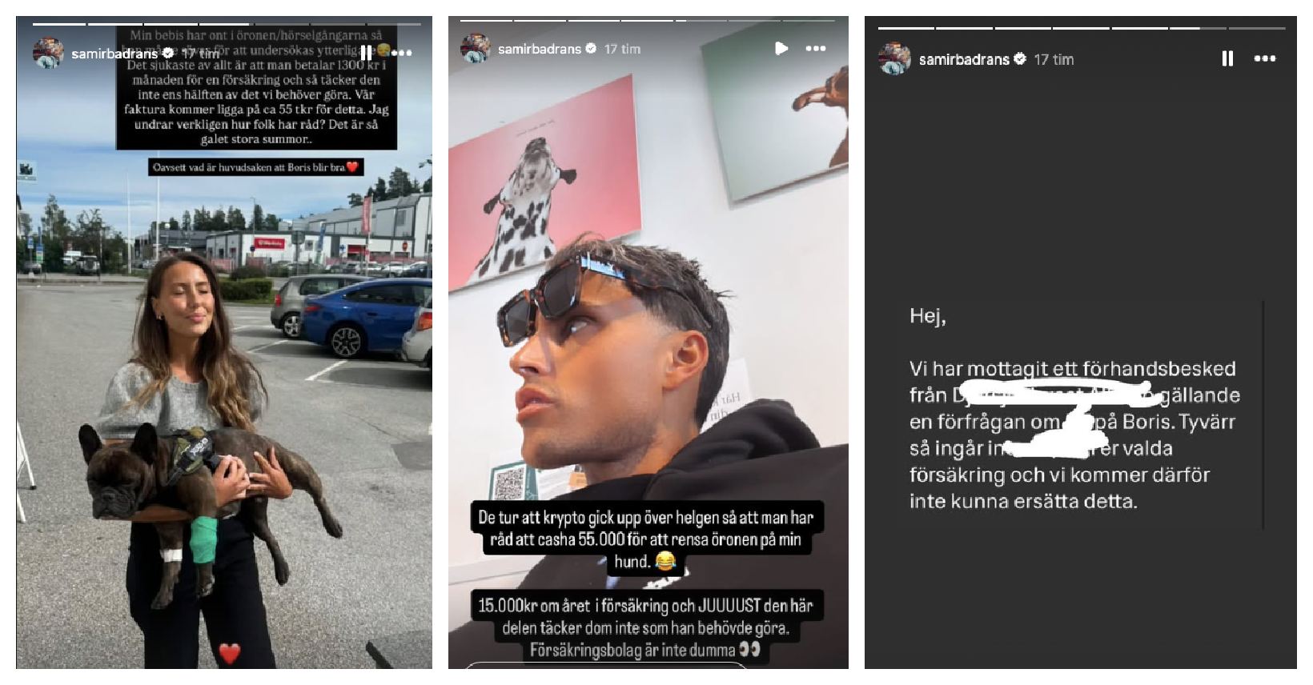
Task: Open the three-dot menu on the third story
Action: [x=1265, y=58]
